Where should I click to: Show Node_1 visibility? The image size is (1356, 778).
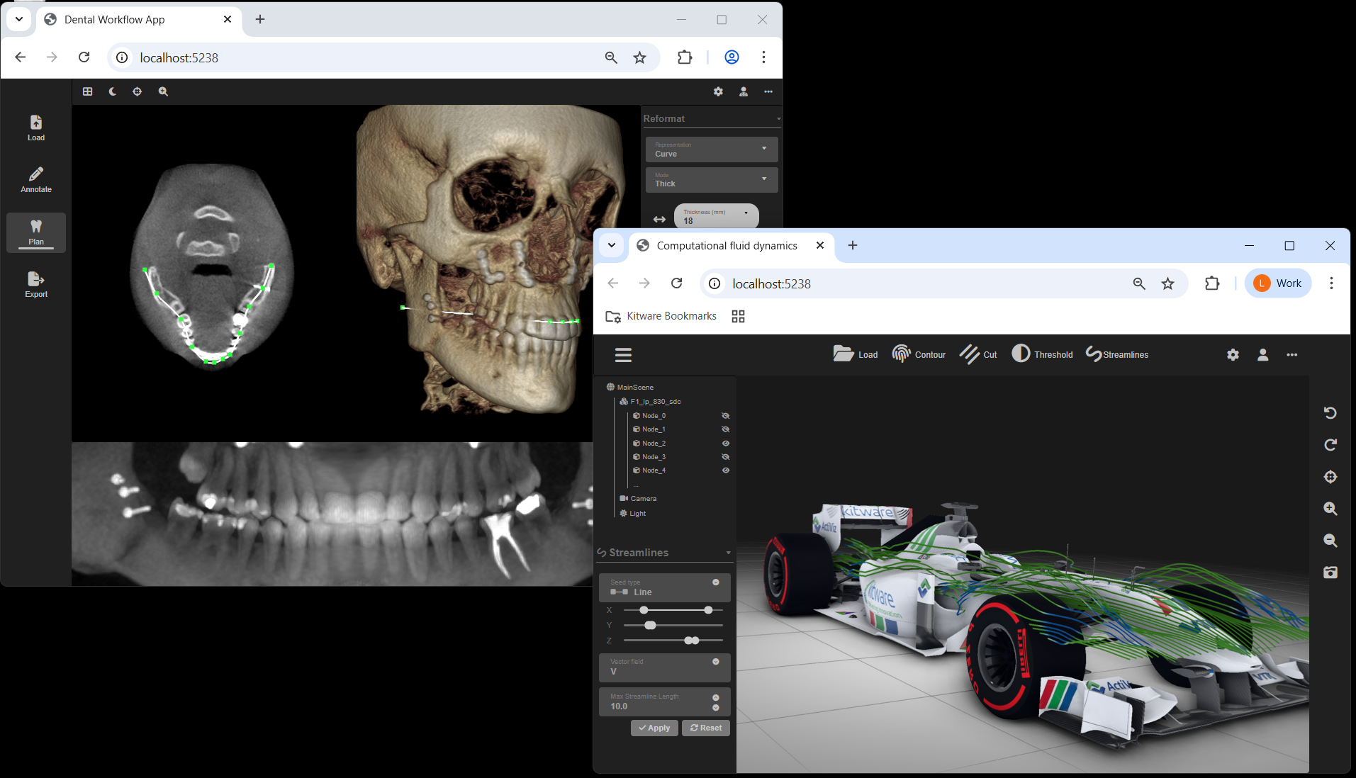coord(725,429)
